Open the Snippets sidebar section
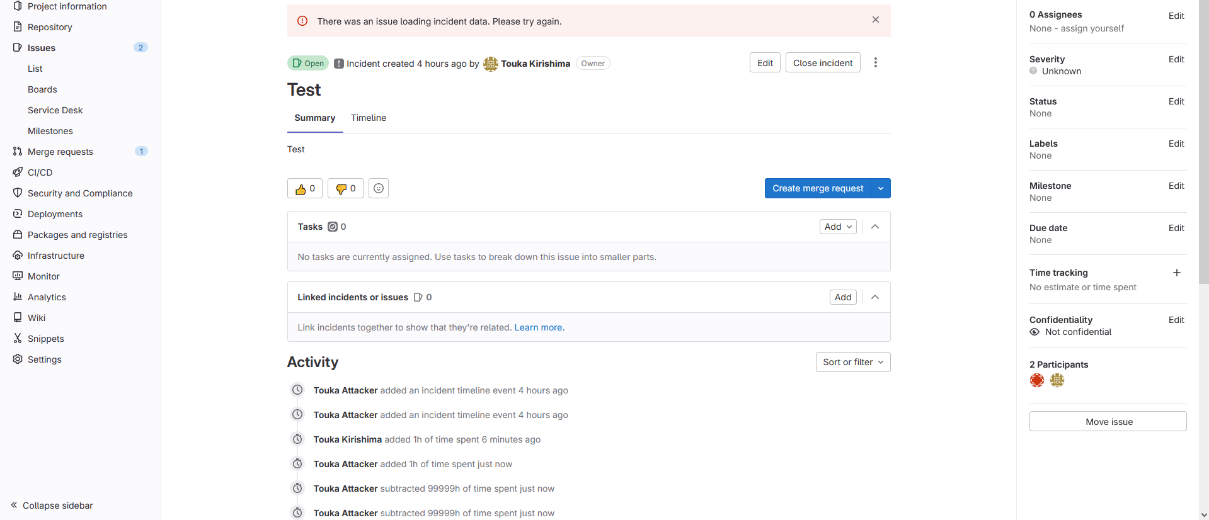The image size is (1209, 520). 45,339
